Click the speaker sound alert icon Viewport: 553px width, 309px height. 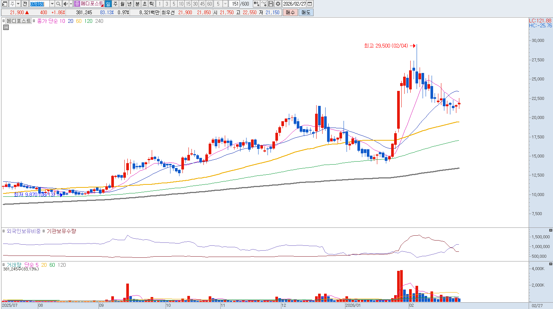click(x=66, y=4)
